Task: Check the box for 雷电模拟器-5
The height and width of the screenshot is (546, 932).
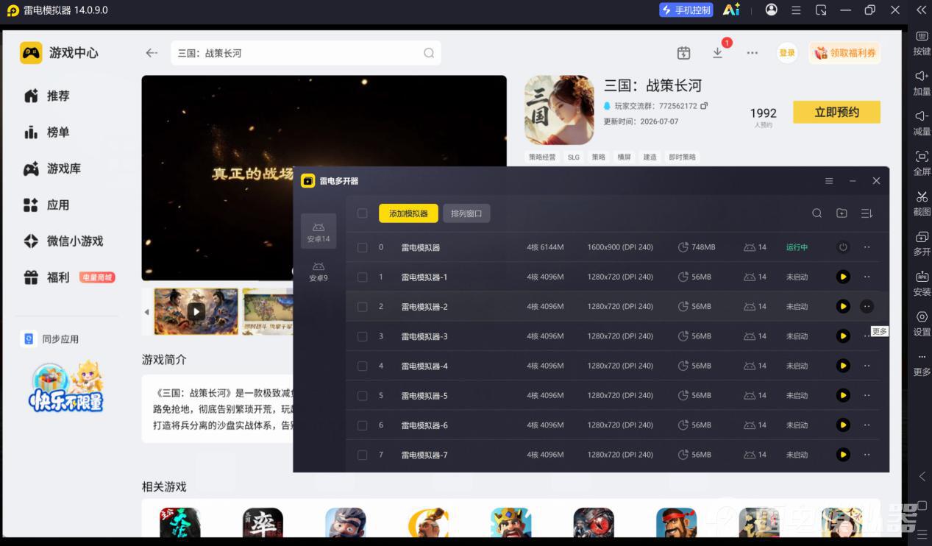Action: [x=362, y=395]
